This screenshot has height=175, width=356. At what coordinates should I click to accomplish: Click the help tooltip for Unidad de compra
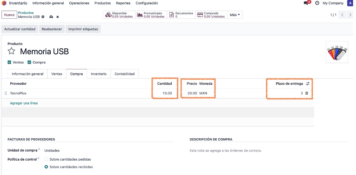(39, 149)
